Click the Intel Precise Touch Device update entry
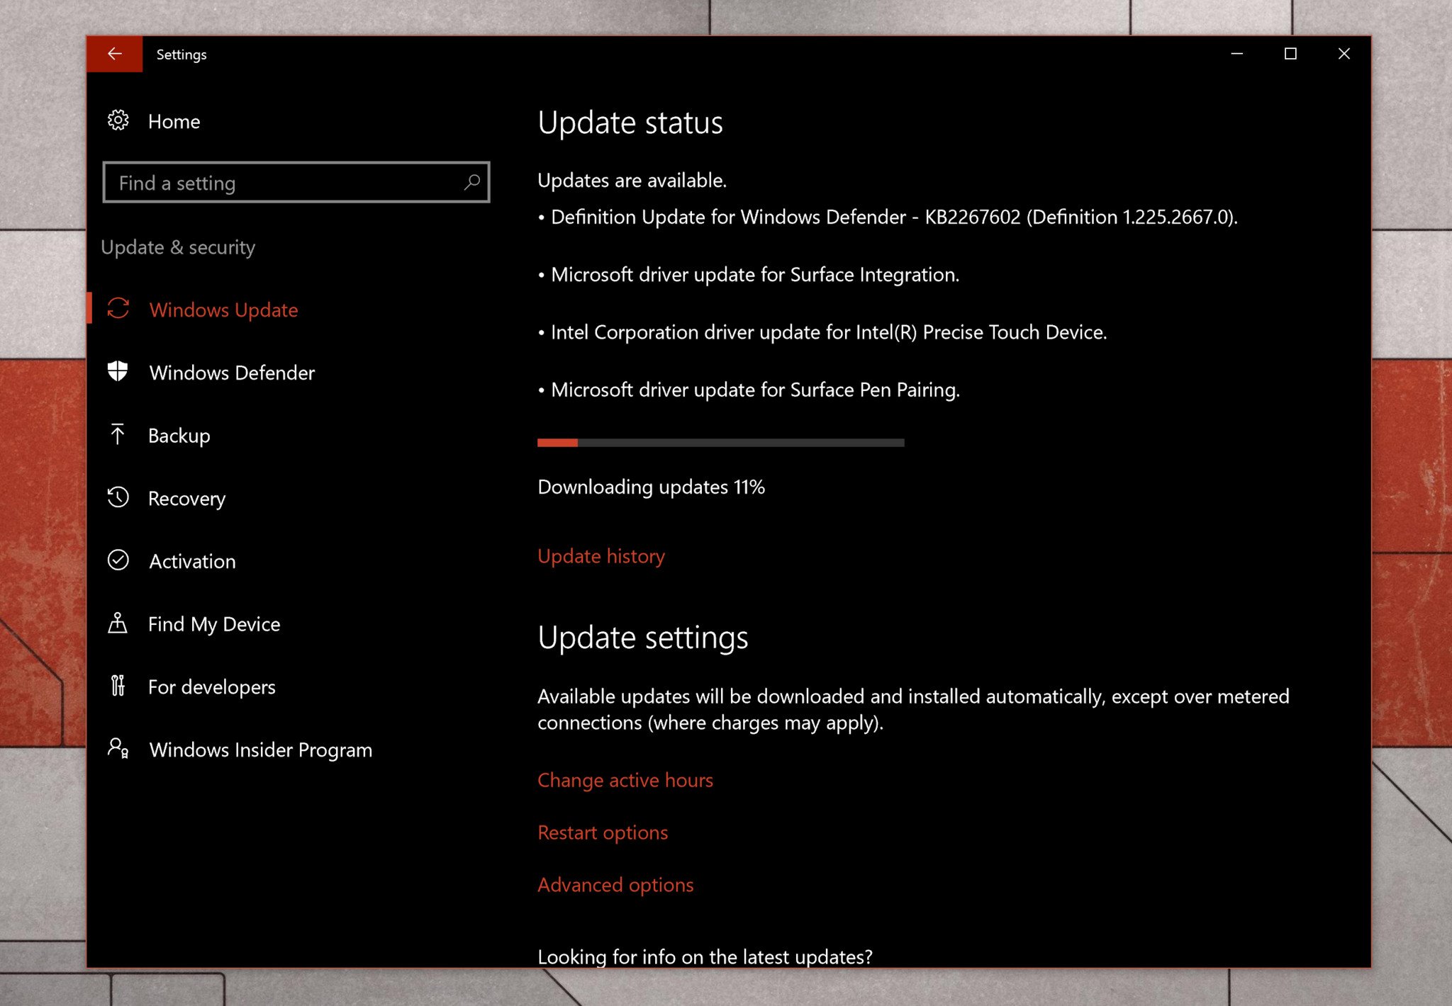The width and height of the screenshot is (1452, 1006). pyautogui.click(x=822, y=332)
